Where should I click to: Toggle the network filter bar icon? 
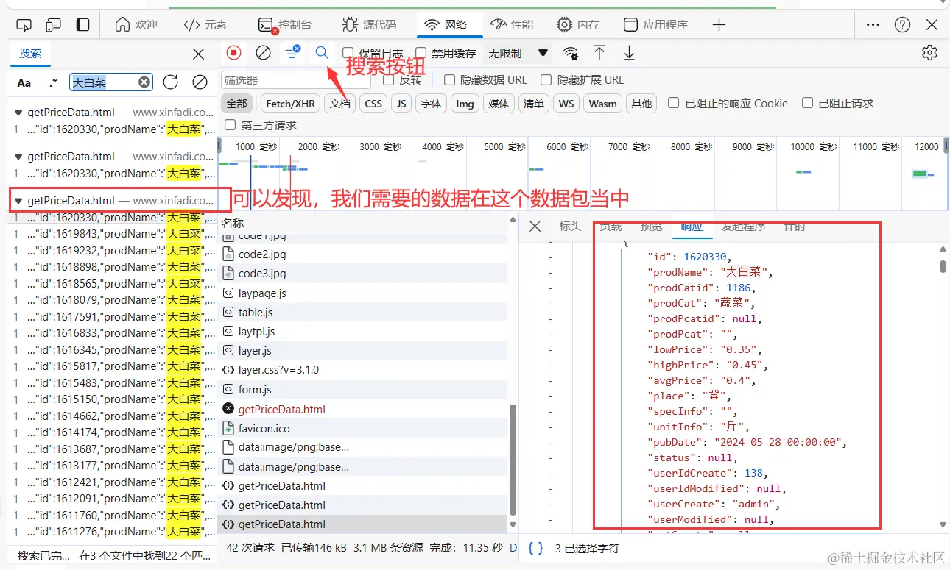[292, 53]
